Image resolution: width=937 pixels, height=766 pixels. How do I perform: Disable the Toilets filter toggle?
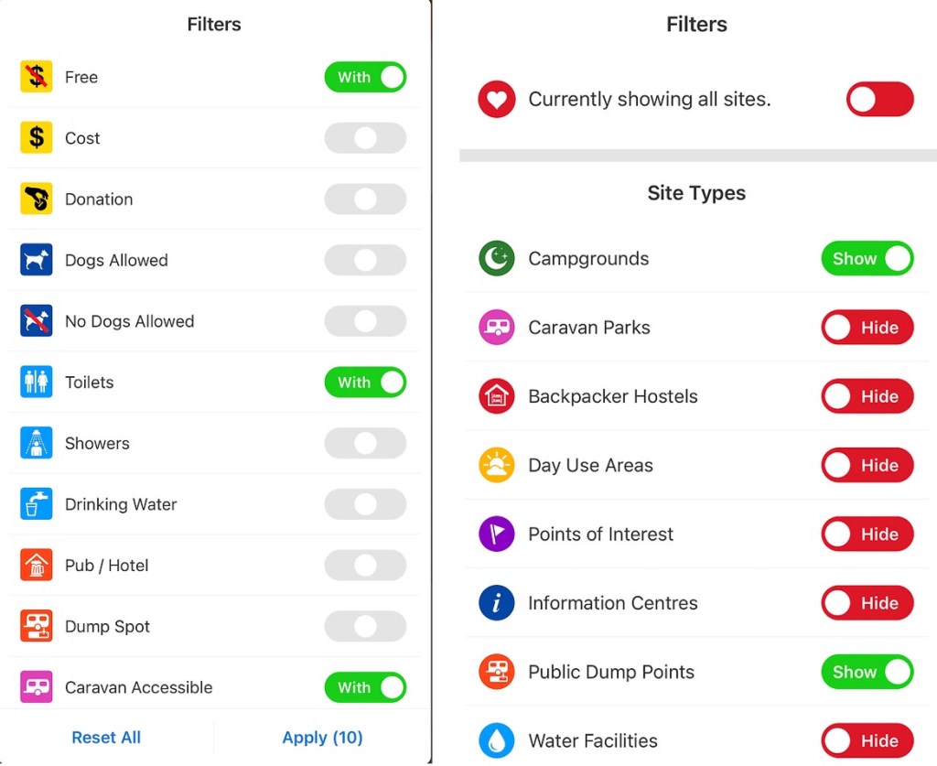coord(365,383)
